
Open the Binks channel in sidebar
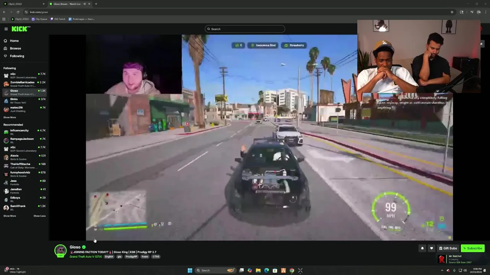24,101
